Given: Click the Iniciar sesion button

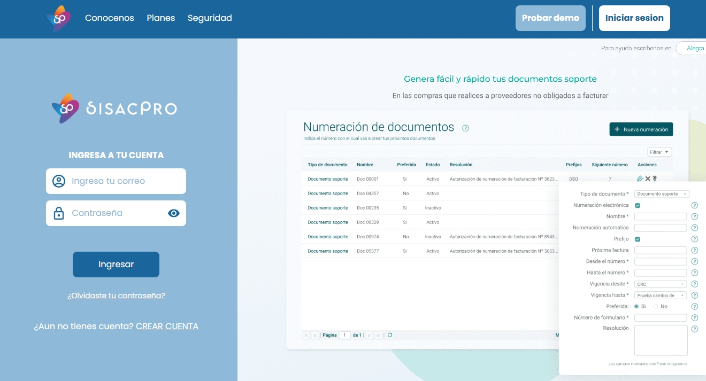Looking at the screenshot, I should (x=634, y=18).
